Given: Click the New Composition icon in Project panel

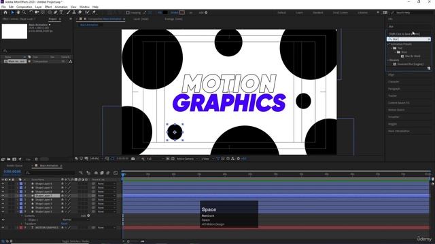Looking at the screenshot, I should 14,159.
